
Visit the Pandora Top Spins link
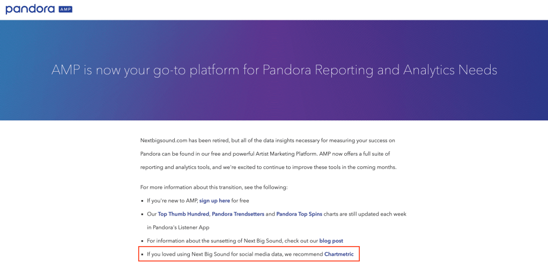pyautogui.click(x=298, y=214)
